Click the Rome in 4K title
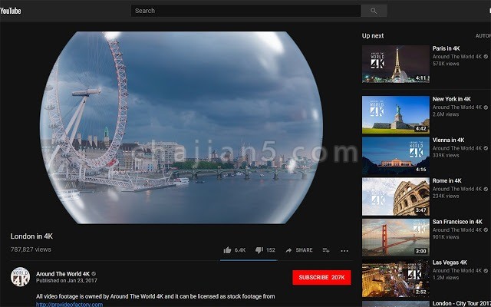Screen dimensions: 491x307 point(447,181)
